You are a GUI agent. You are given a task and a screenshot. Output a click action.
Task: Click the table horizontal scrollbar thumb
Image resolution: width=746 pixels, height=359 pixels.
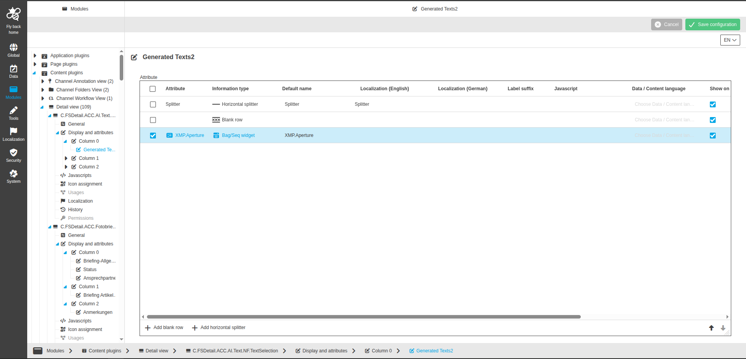point(363,317)
